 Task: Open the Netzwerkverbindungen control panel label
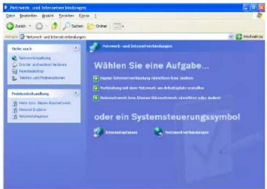187,132
